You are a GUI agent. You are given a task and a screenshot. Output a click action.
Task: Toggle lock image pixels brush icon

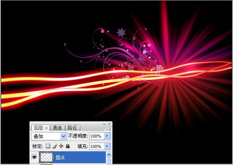tap(55, 146)
